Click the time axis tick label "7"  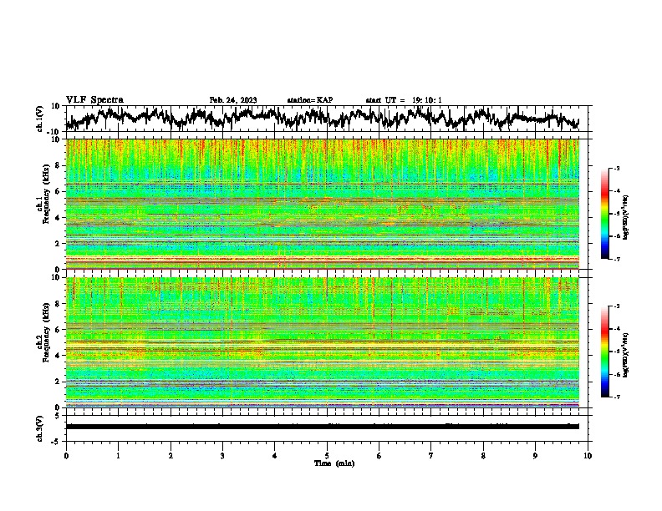coord(431,456)
